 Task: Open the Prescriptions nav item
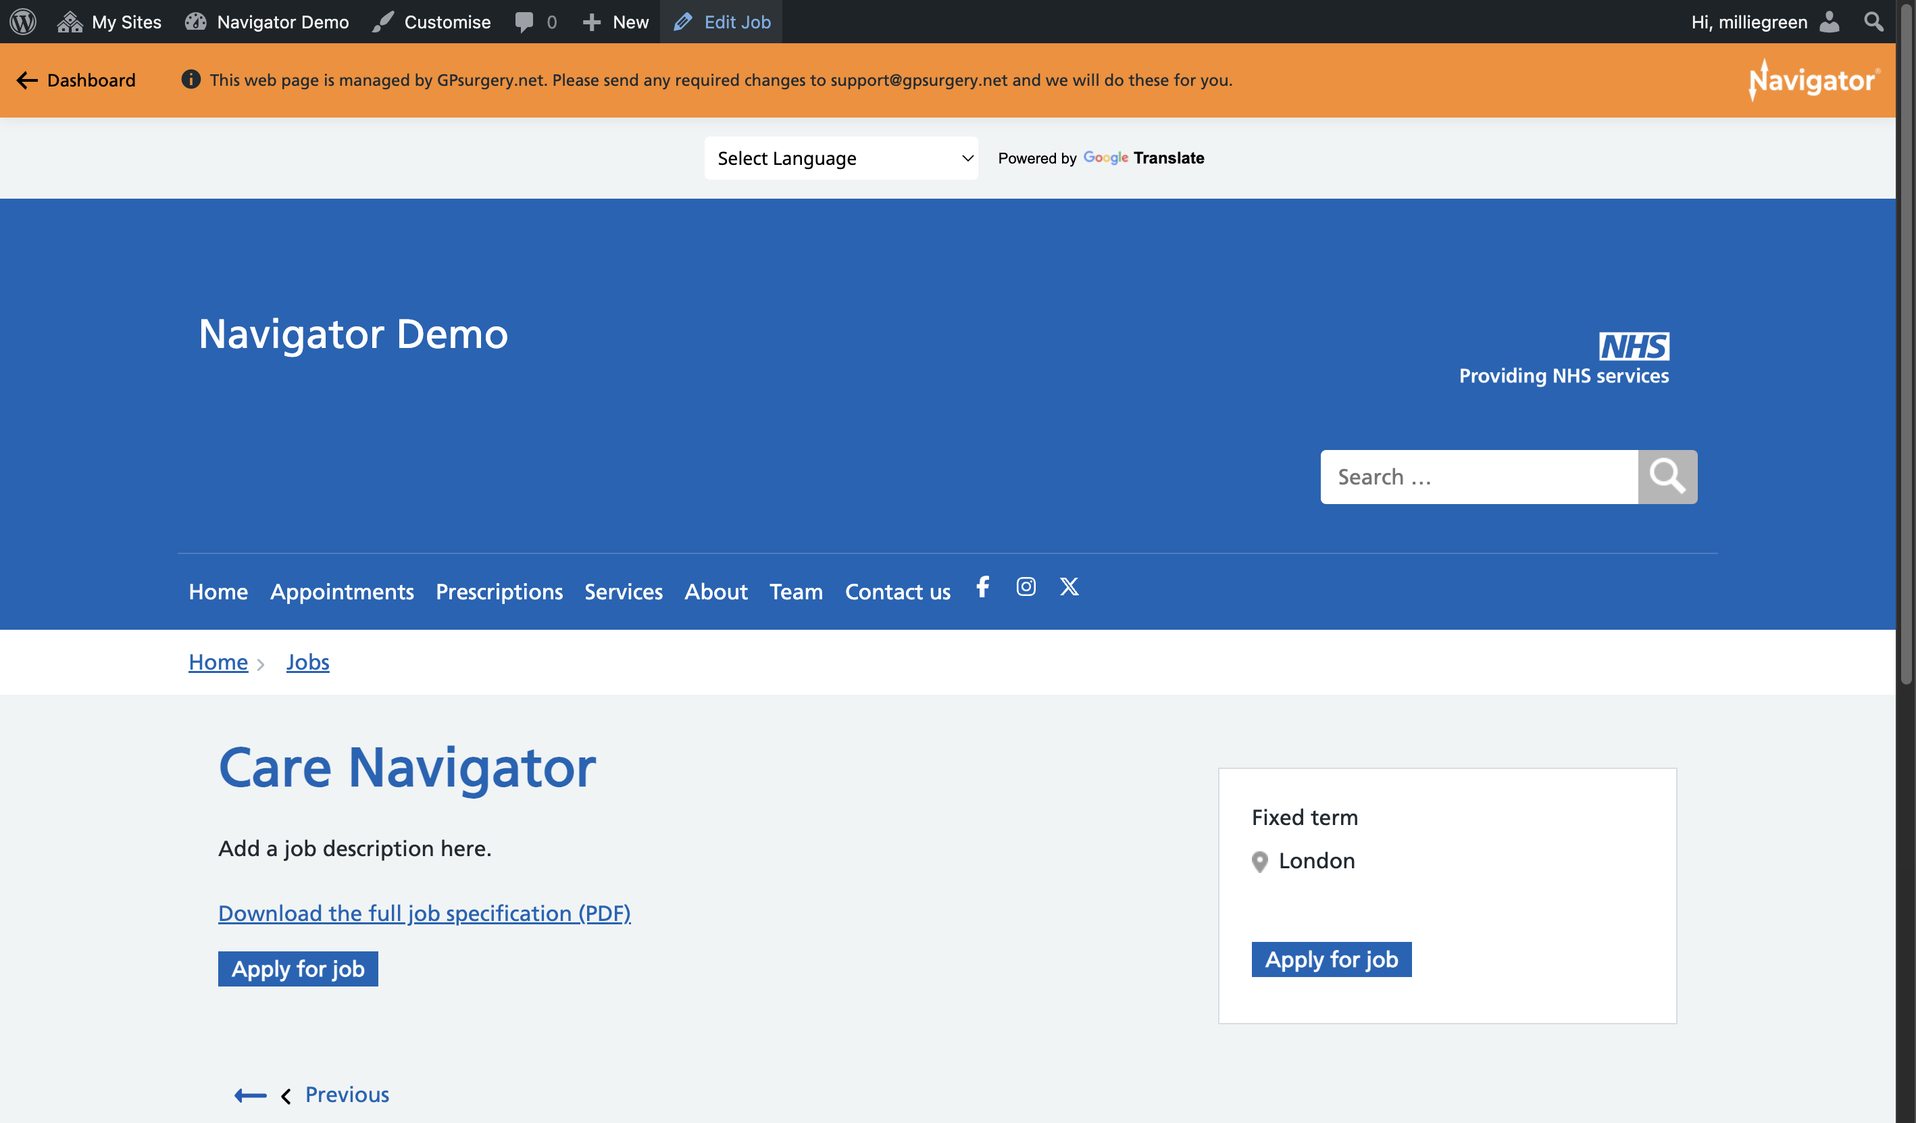[499, 591]
